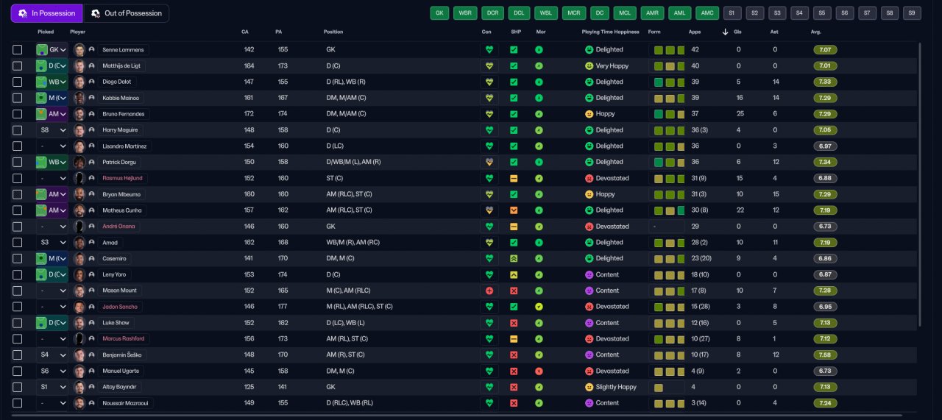Click Amad's green match sharpness checkmark icon
Image resolution: width=942 pixels, height=420 pixels.
(x=514, y=243)
